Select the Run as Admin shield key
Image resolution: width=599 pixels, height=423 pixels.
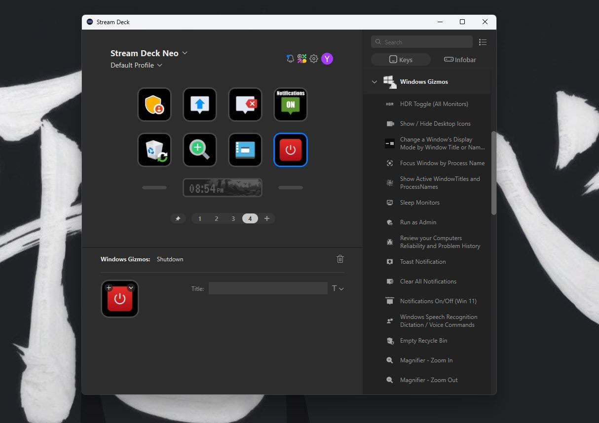pyautogui.click(x=154, y=105)
